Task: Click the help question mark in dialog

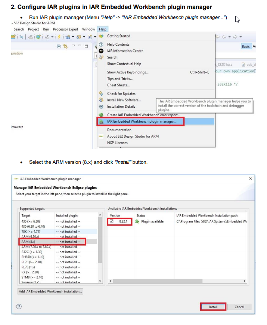Action: (x=19, y=306)
